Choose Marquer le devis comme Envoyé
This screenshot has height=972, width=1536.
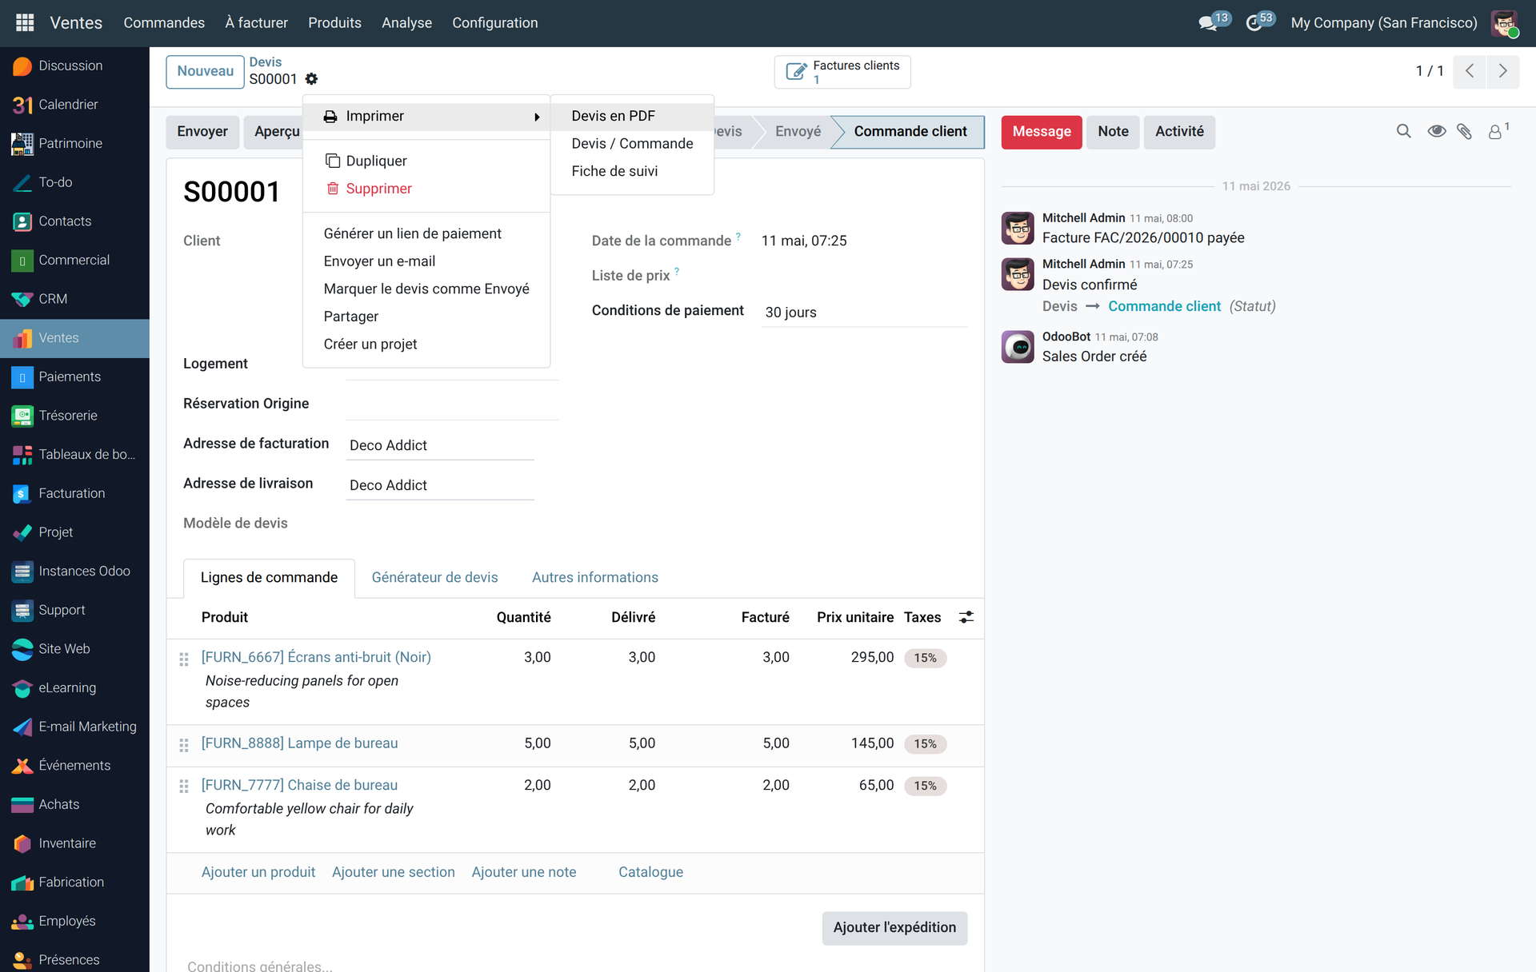[x=426, y=289]
